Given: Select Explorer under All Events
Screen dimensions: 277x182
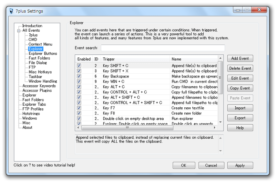Looking at the screenshot, I should click(x=36, y=49).
